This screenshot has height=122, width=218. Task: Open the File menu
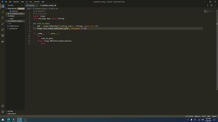(6, 2)
